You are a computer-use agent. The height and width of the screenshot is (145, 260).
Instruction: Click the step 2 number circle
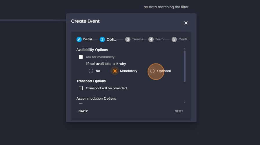102,39
